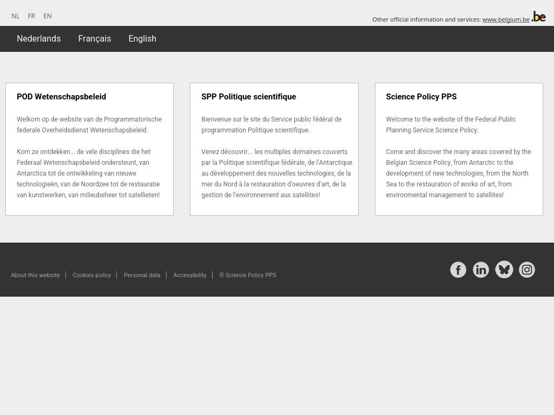Screen dimensions: 554x415
Task: Select English in the navigation bar
Action: pyautogui.click(x=142, y=38)
